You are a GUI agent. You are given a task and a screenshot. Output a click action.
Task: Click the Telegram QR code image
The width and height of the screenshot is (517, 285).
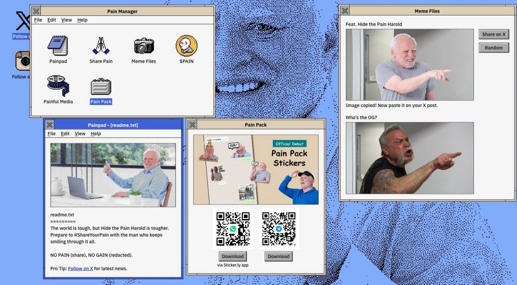click(x=279, y=229)
